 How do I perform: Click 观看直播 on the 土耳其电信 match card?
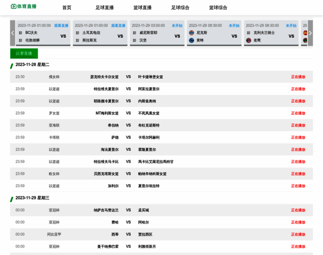coord(118,25)
